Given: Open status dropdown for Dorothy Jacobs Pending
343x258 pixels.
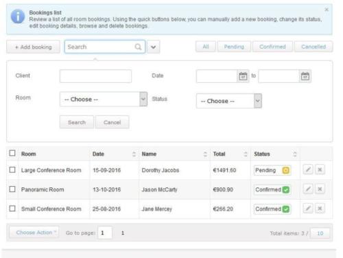Looking at the screenshot, I should [x=272, y=170].
